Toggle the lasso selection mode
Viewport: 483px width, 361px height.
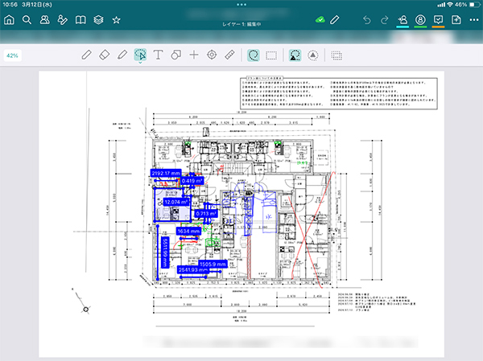coord(254,55)
